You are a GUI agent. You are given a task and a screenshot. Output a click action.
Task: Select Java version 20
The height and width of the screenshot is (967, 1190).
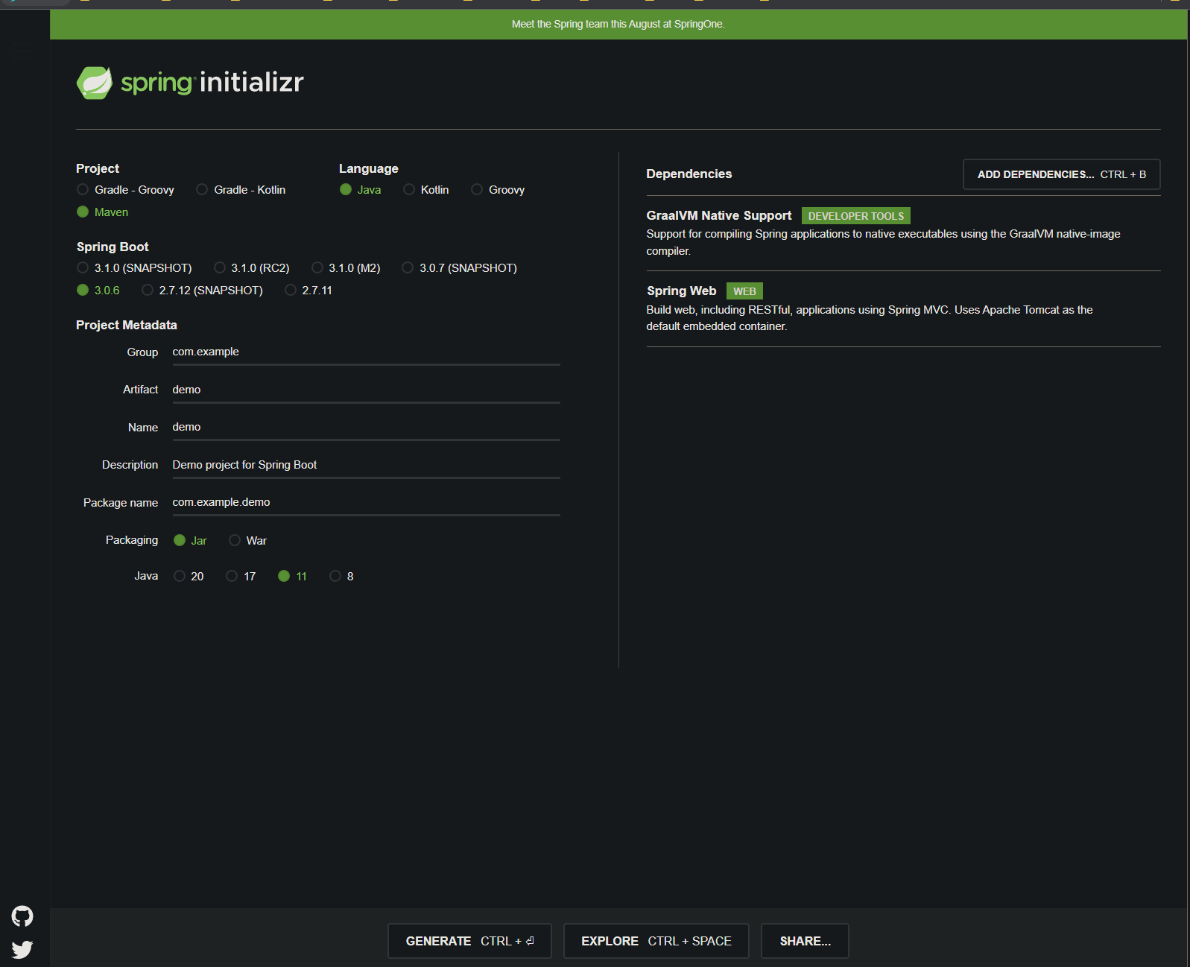pos(189,576)
